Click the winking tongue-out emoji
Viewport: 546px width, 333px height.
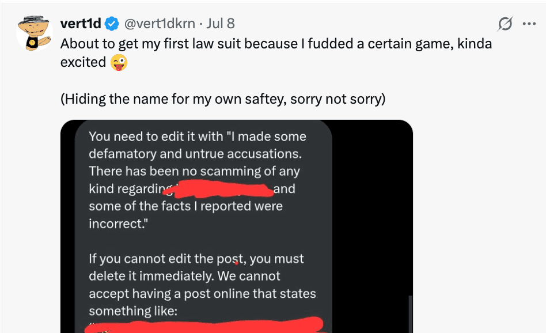(119, 63)
